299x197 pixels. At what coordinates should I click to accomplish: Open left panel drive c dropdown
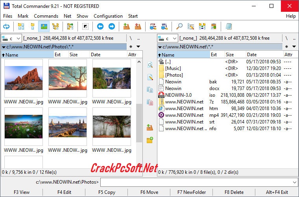pyautogui.click(x=11, y=38)
